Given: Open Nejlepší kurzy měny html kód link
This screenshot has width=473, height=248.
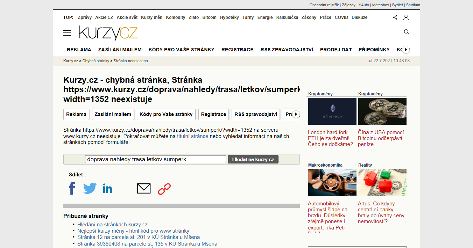Looking at the screenshot, I should click(x=133, y=231).
